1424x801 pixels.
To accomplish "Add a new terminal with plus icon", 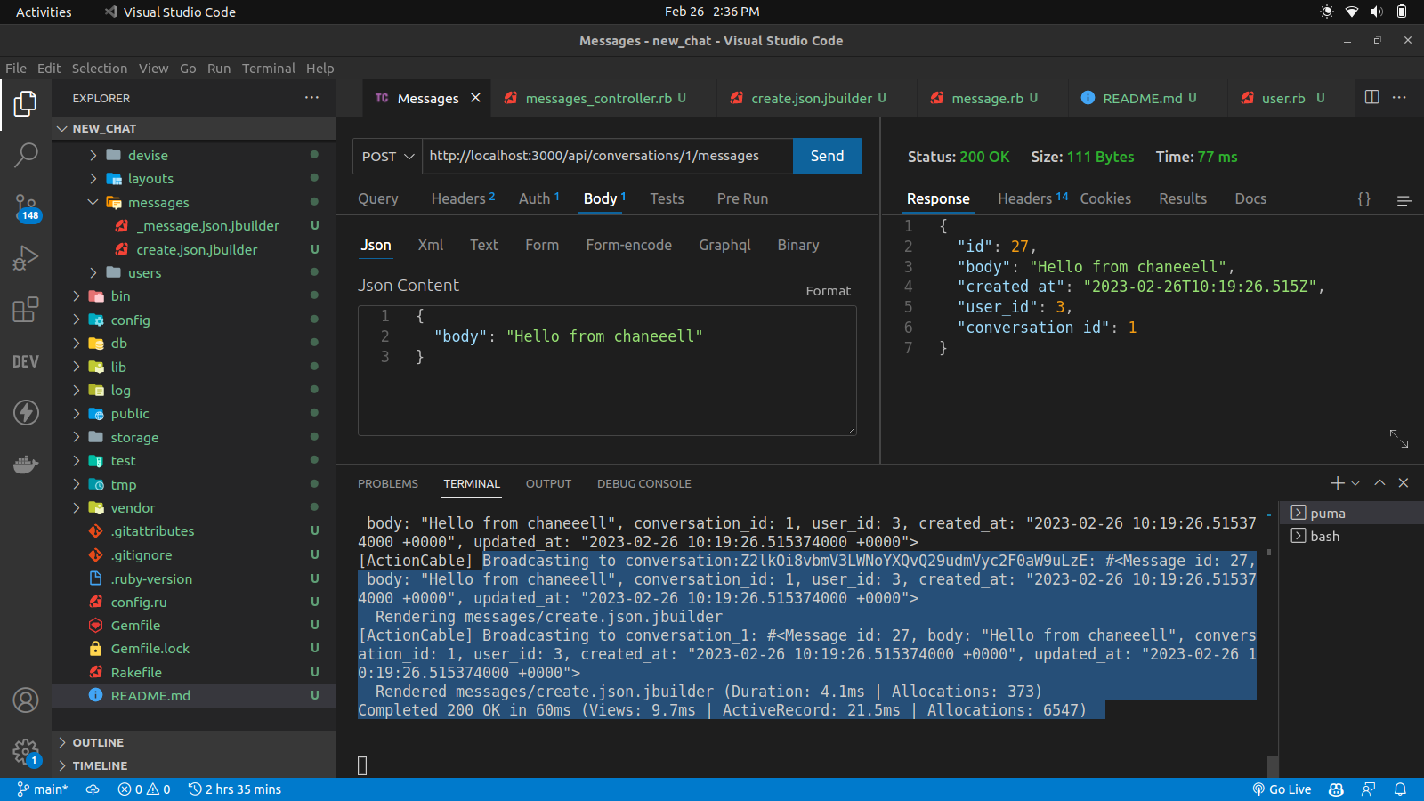I will click(1337, 482).
